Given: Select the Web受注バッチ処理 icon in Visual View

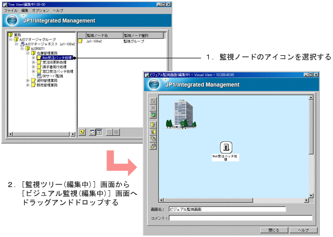Looking at the screenshot, I should (226, 147).
